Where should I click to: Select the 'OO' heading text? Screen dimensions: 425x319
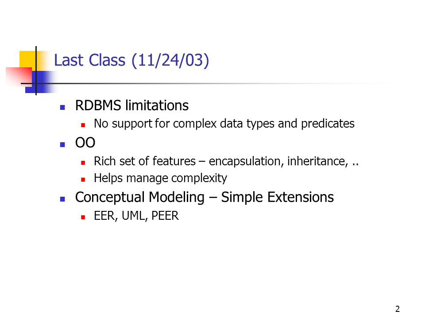pyautogui.click(x=85, y=142)
